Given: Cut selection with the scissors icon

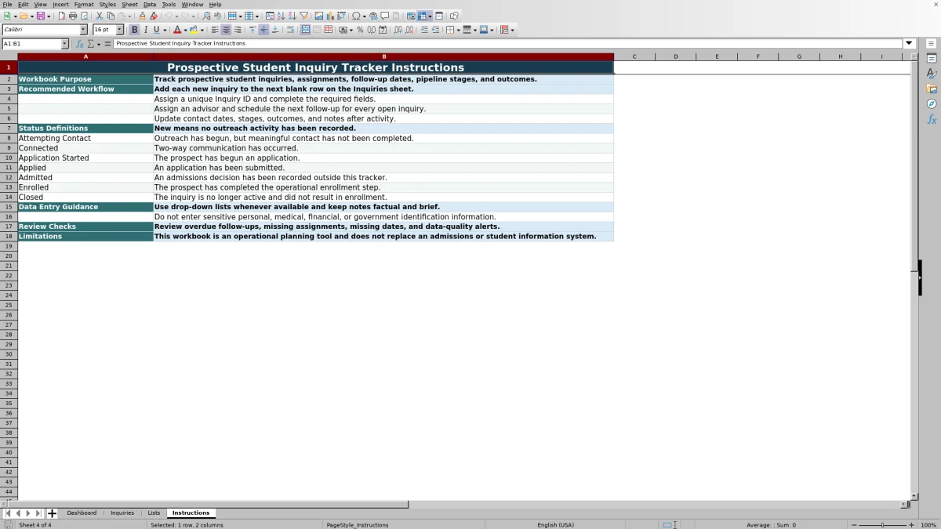Looking at the screenshot, I should (100, 16).
